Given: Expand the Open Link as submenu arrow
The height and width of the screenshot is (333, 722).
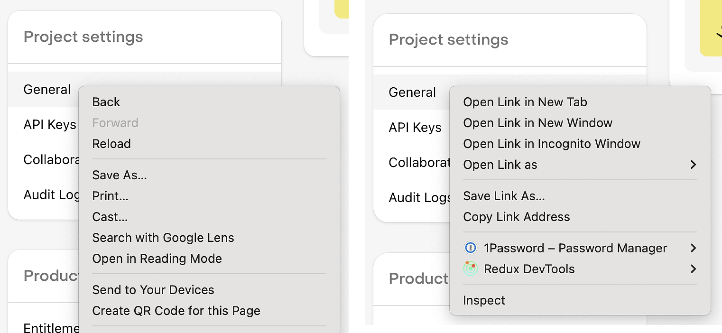Looking at the screenshot, I should coord(693,165).
